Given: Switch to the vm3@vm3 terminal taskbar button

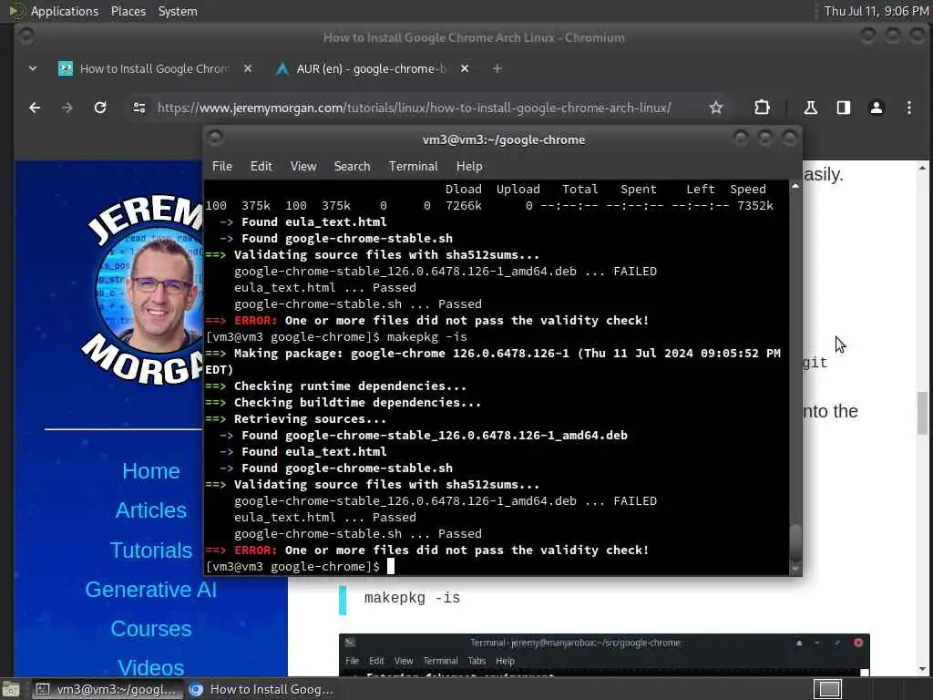Looking at the screenshot, I should point(108,689).
